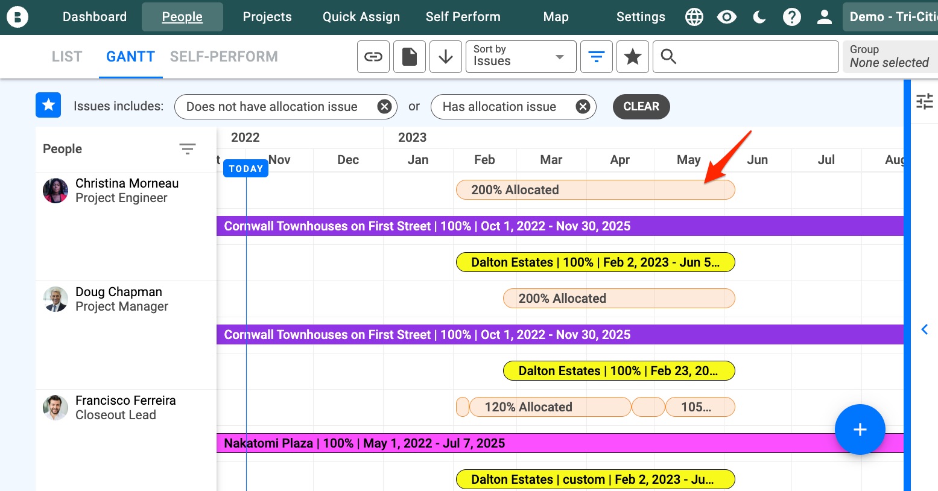
Task: Click the blue plus add button
Action: [860, 429]
